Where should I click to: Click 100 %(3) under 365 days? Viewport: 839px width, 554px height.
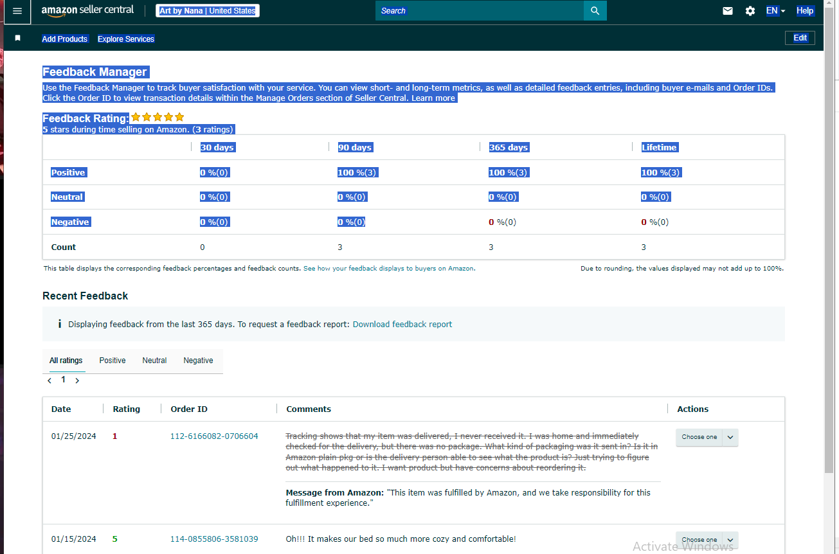coord(509,172)
